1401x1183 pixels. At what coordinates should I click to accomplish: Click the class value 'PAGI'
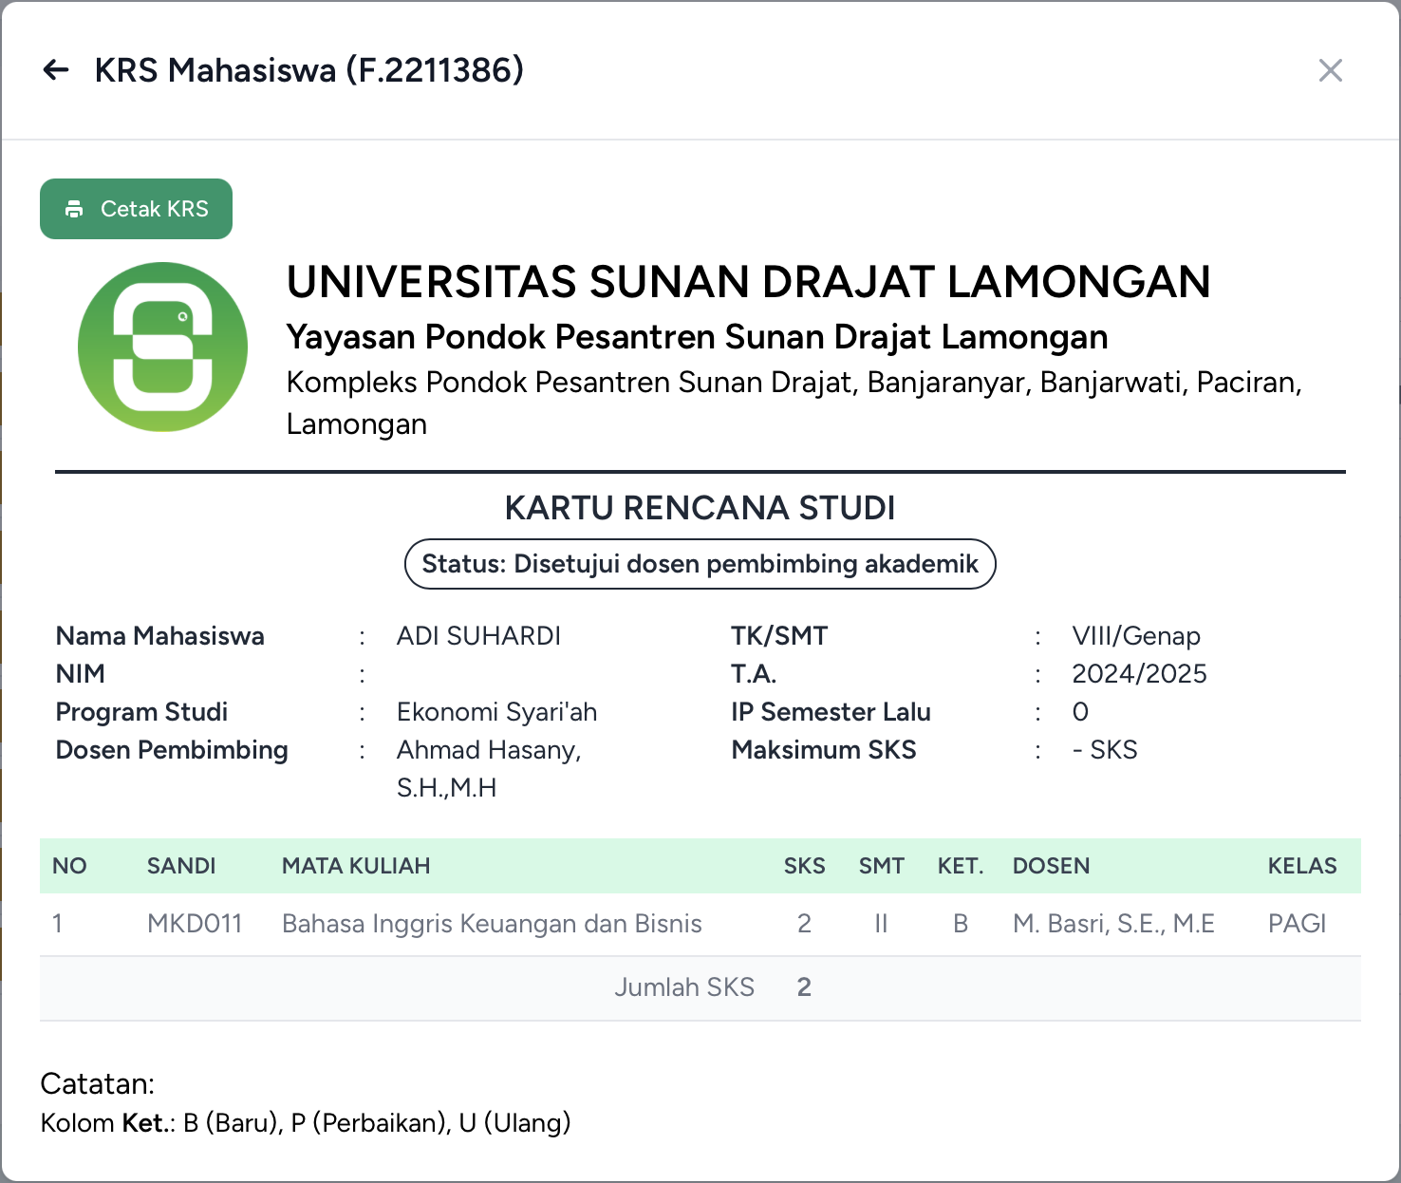click(x=1297, y=924)
